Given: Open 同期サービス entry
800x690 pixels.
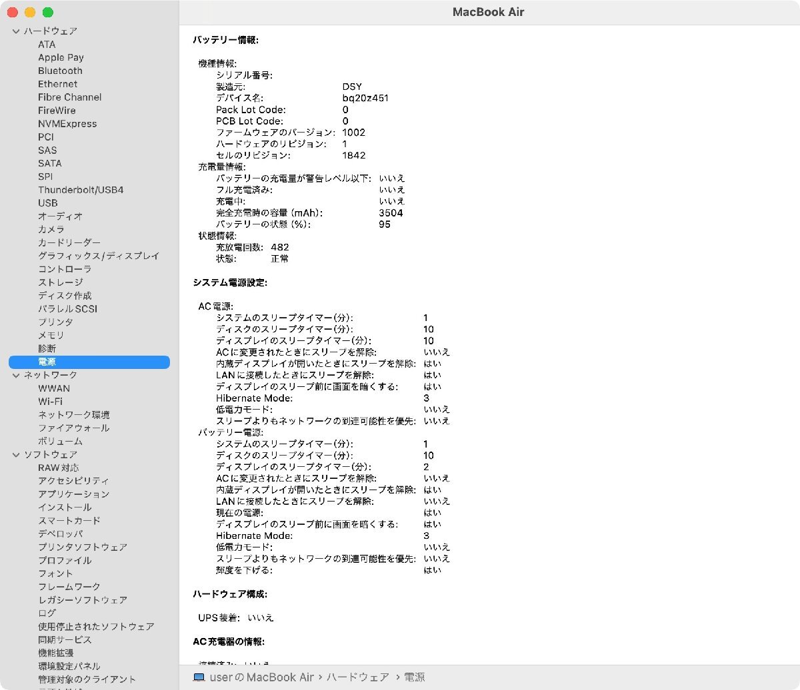Looking at the screenshot, I should pos(65,640).
